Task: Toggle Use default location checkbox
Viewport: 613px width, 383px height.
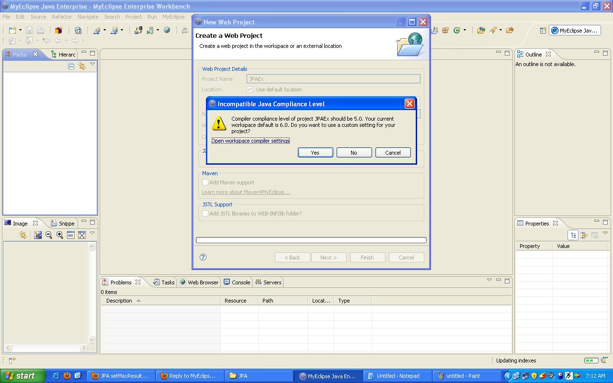Action: click(250, 90)
